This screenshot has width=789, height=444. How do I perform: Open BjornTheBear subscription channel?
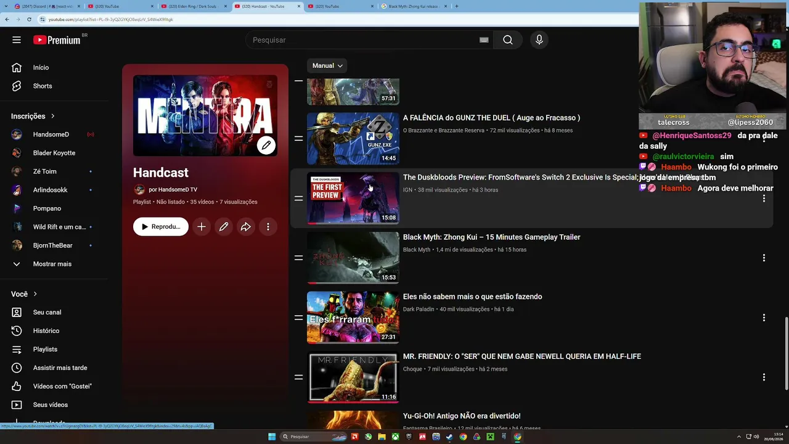point(54,245)
